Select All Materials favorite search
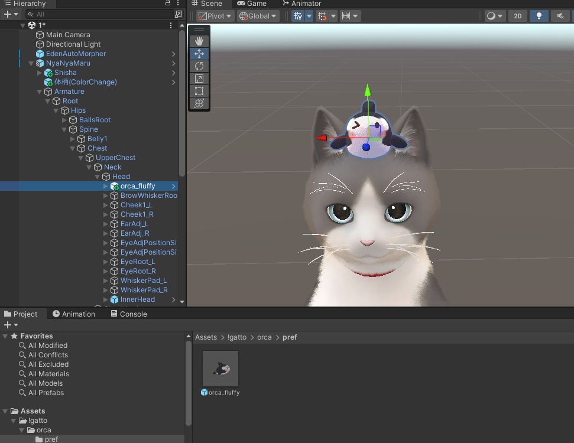Viewport: 574px width, 443px height. pyautogui.click(x=48, y=374)
